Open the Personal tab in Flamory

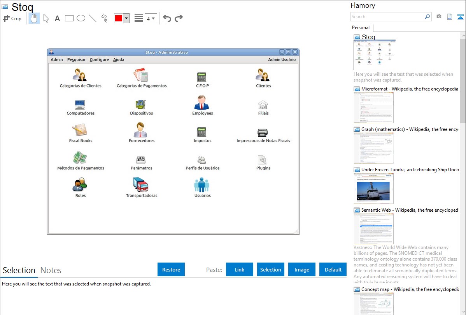click(361, 28)
